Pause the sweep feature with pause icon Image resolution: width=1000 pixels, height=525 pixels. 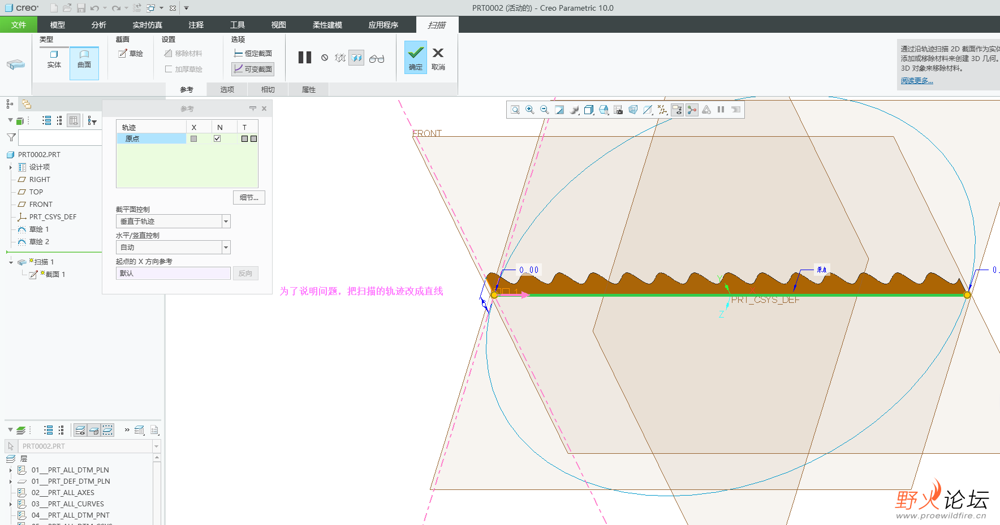pyautogui.click(x=305, y=58)
